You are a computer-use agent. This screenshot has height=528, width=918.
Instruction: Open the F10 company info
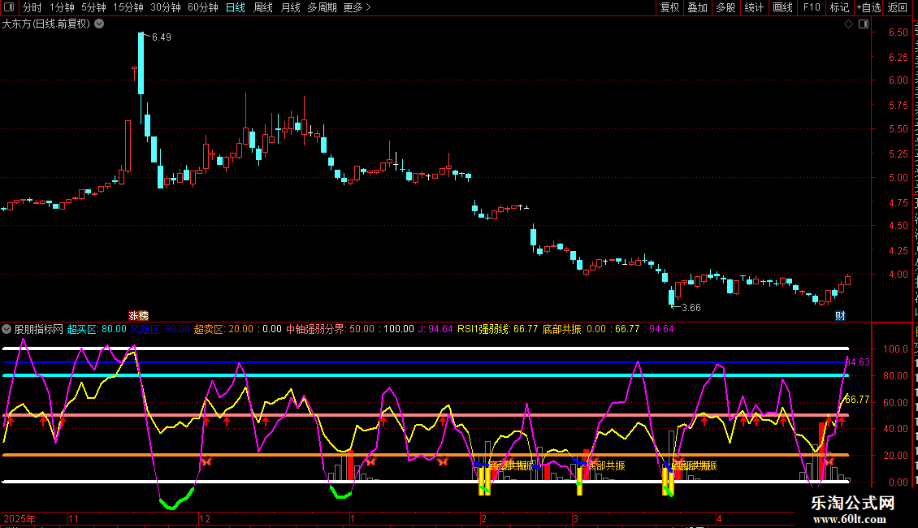point(812,7)
